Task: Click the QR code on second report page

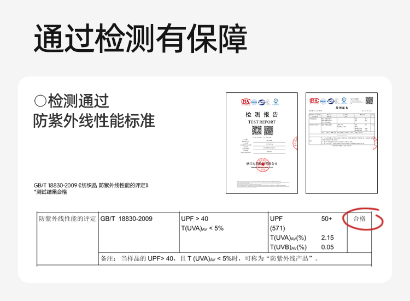Action: pyautogui.click(x=369, y=101)
